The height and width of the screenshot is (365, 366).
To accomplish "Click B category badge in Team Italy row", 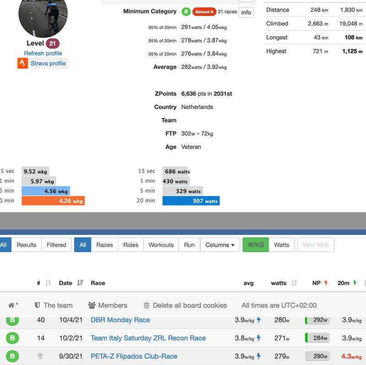I will click(12, 338).
